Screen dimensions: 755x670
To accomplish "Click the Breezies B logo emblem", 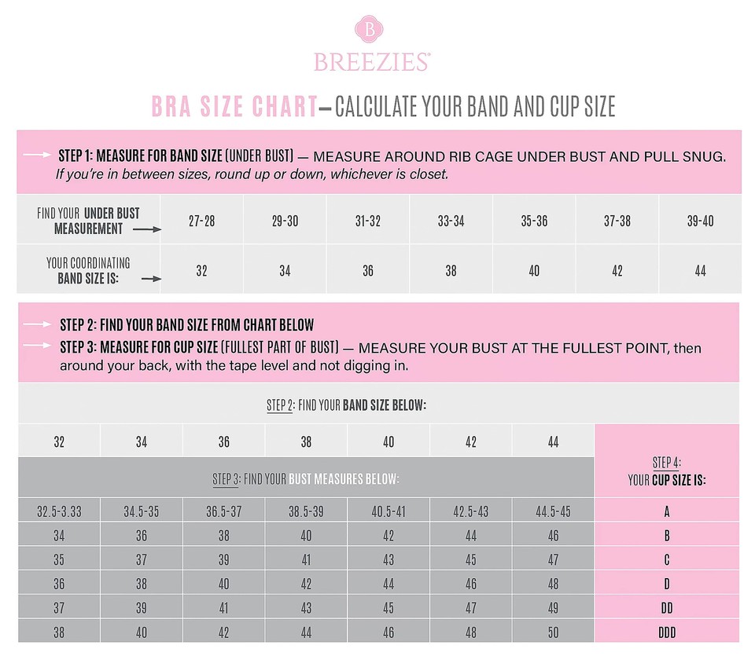I will point(369,30).
